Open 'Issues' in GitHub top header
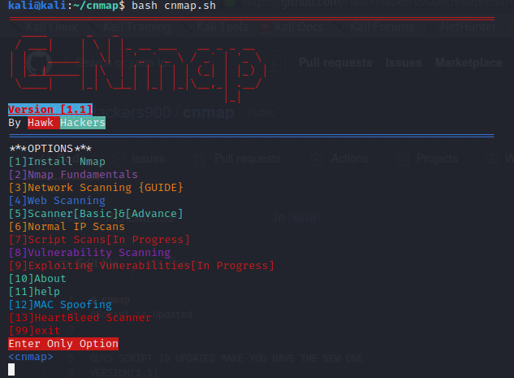Image resolution: width=514 pixels, height=378 pixels. (404, 63)
